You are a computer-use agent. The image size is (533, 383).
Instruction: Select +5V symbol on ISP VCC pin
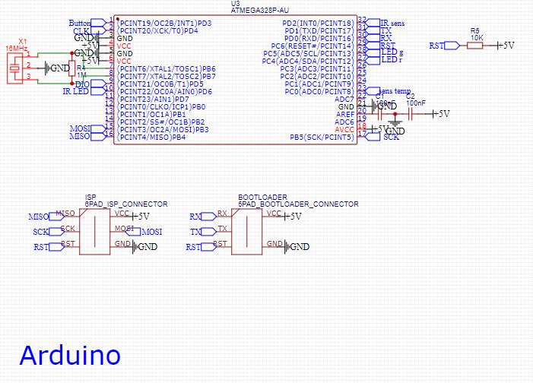[141, 216]
